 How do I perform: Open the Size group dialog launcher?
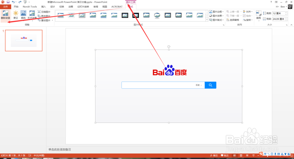(287, 25)
